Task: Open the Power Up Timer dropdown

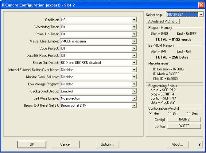Action: tap(134, 34)
